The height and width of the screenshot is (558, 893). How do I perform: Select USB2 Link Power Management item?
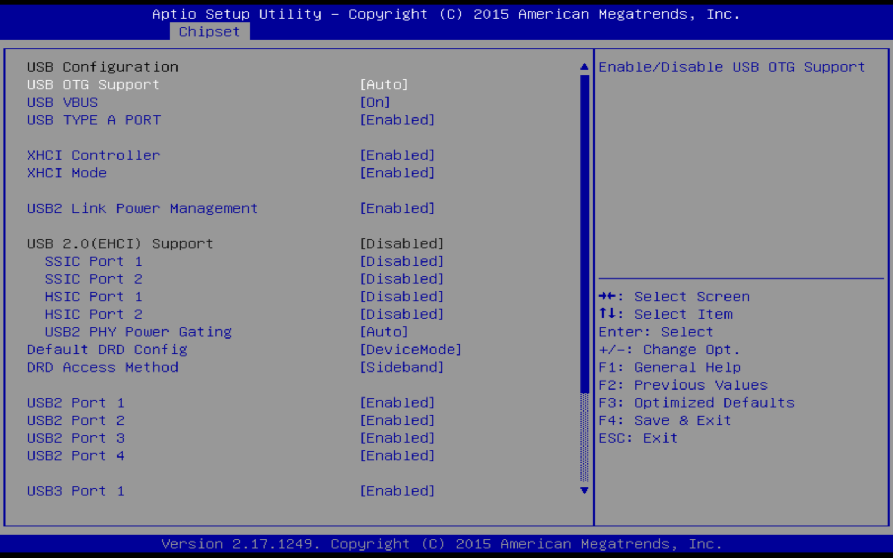pos(142,208)
